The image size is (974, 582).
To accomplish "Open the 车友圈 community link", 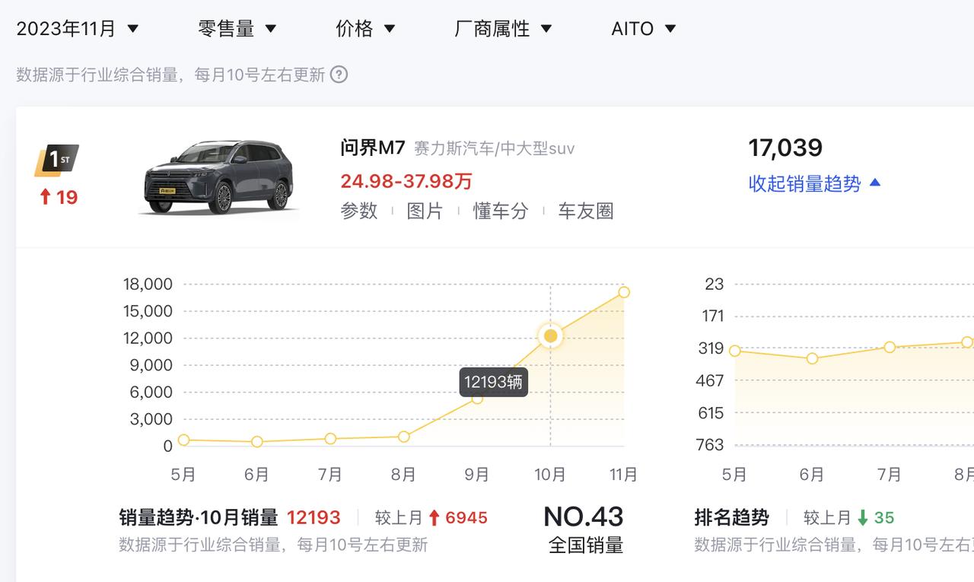I will click(x=586, y=211).
